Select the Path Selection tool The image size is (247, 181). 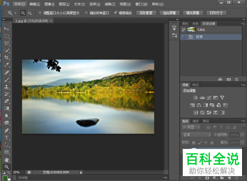6,145
